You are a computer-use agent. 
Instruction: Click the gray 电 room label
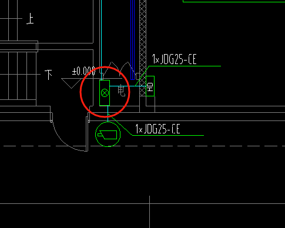(122, 90)
